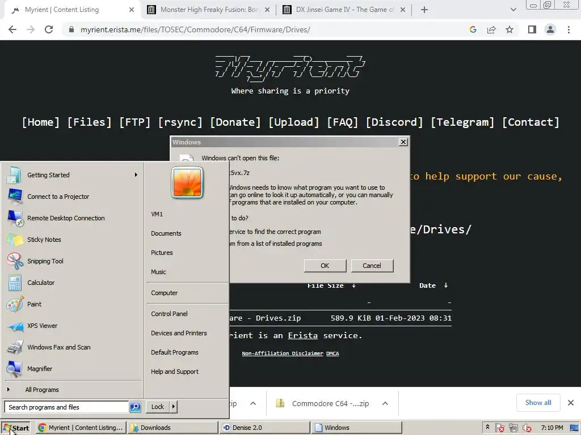Open Windows Fax and Scan
581x435 pixels.
(72, 347)
